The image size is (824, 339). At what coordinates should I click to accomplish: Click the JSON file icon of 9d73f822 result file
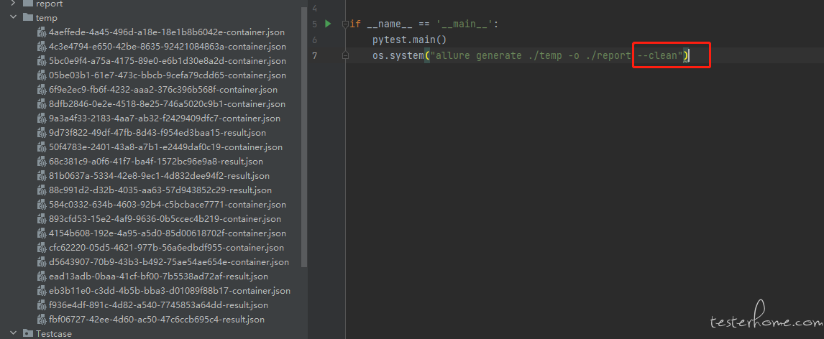42,132
